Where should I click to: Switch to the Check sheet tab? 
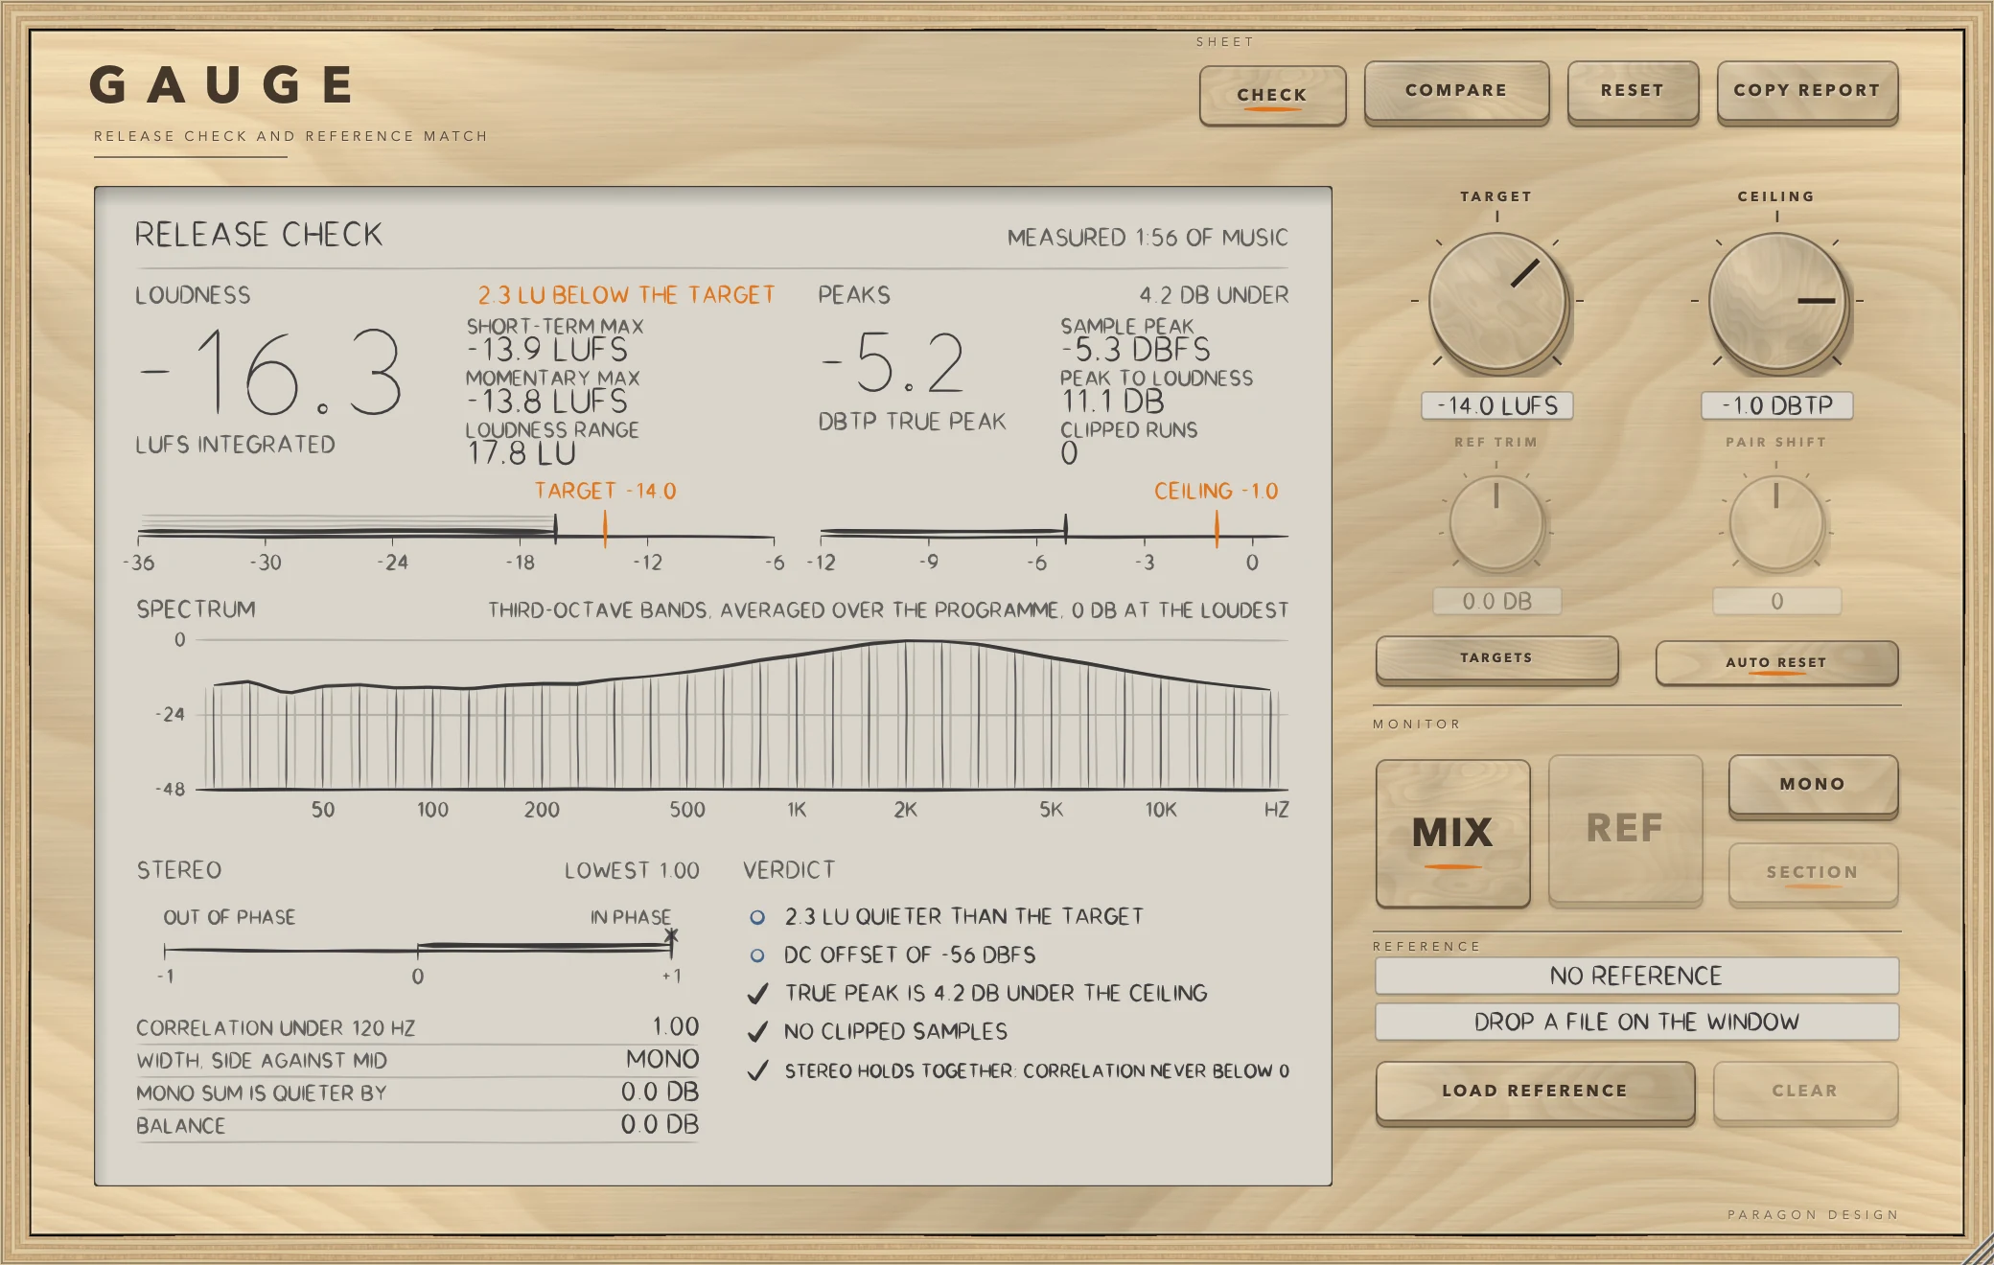(1272, 95)
